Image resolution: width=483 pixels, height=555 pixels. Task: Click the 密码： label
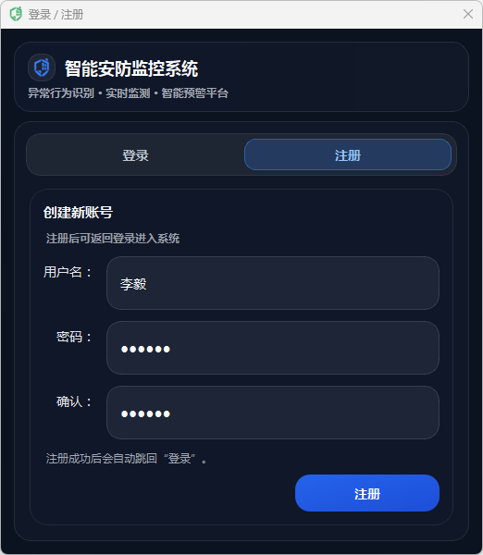click(74, 337)
